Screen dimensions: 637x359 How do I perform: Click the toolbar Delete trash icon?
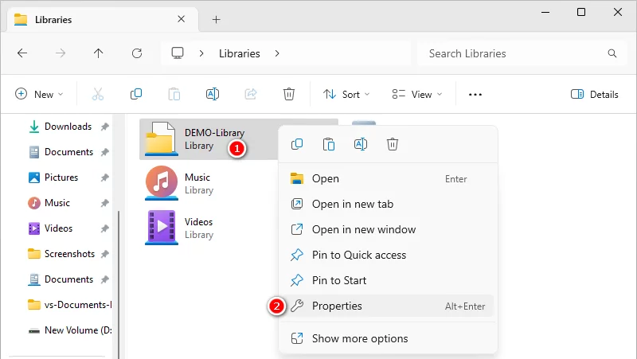point(289,94)
